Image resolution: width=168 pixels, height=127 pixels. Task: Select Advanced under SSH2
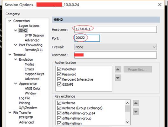coord(32,40)
